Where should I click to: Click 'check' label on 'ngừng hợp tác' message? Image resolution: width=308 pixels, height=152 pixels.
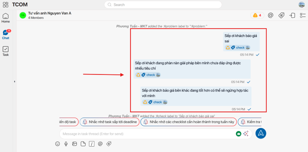pos(157,102)
